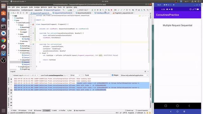The image size is (203, 114).
Task: Collapse the sequential package in project tree
Action: pyautogui.click(x=19, y=60)
